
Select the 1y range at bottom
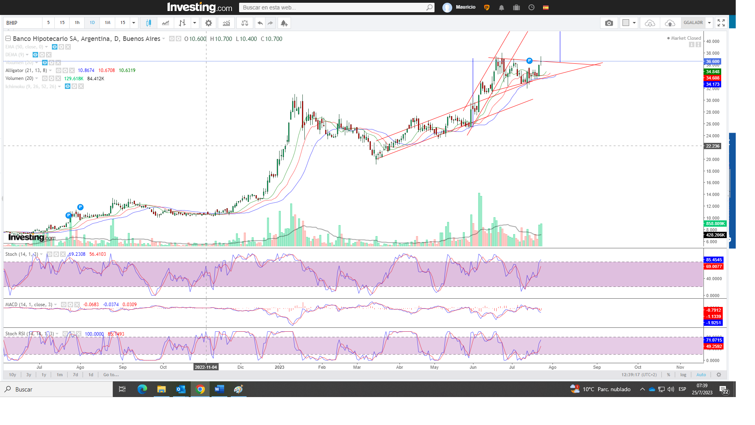tap(44, 375)
